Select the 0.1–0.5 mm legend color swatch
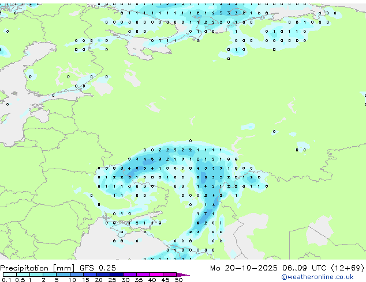366x282 pixels. coord(10,275)
